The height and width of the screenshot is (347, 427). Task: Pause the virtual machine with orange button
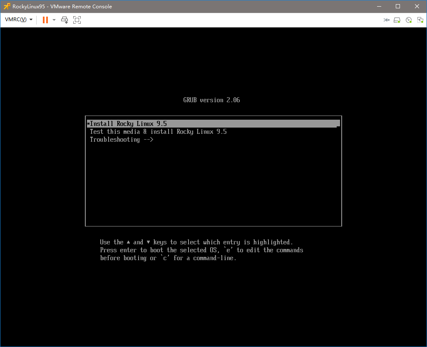[45, 20]
